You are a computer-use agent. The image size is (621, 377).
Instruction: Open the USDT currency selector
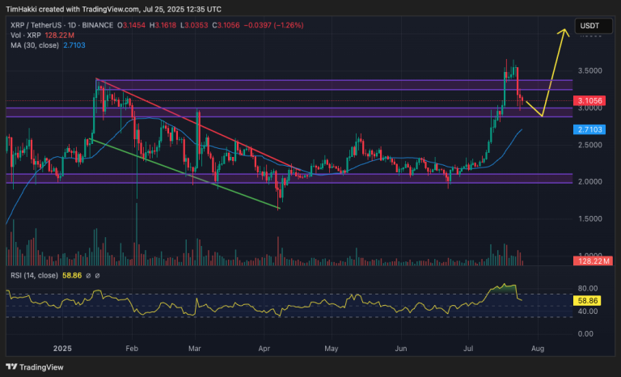point(594,26)
